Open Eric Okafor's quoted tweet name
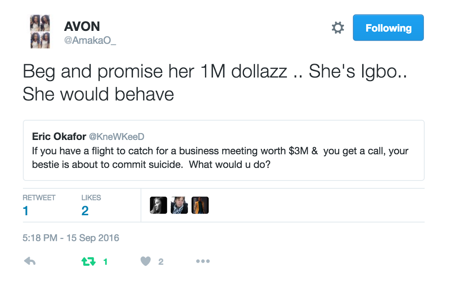Viewport: 449px width, 282px height. coord(59,137)
